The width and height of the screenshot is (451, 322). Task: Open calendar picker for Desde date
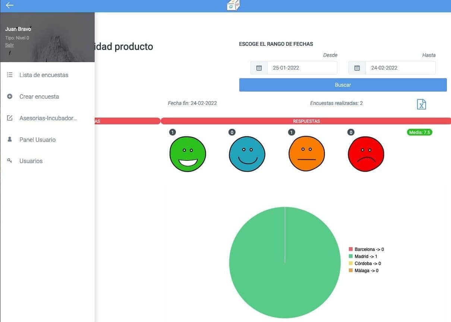coord(259,68)
